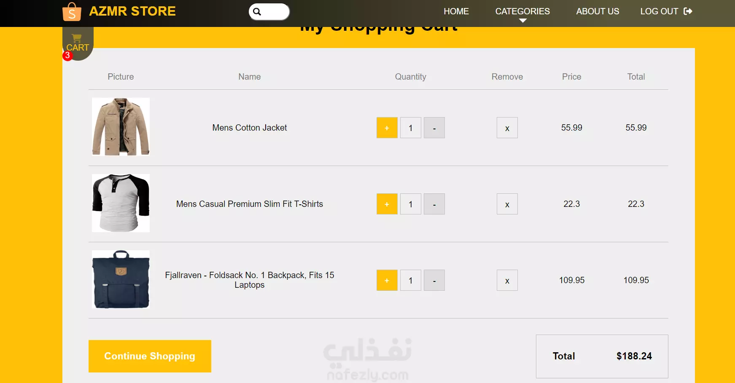
Task: Expand the Categories dropdown arrow
Action: (x=522, y=21)
